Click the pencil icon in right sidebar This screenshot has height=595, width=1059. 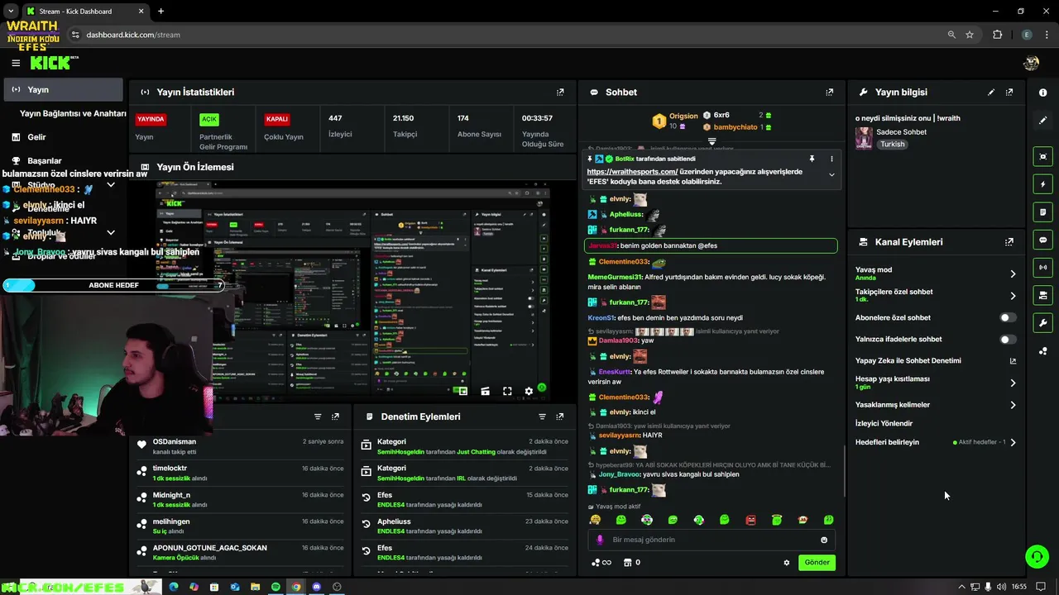click(x=1043, y=120)
